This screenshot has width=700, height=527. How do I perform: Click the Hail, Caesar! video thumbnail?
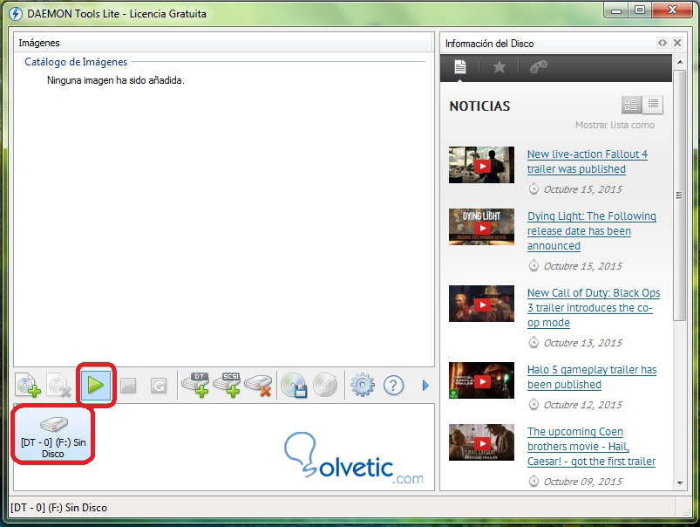point(481,442)
